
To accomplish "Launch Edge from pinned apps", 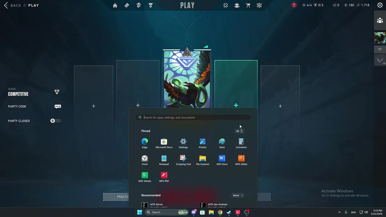I will (x=145, y=143).
